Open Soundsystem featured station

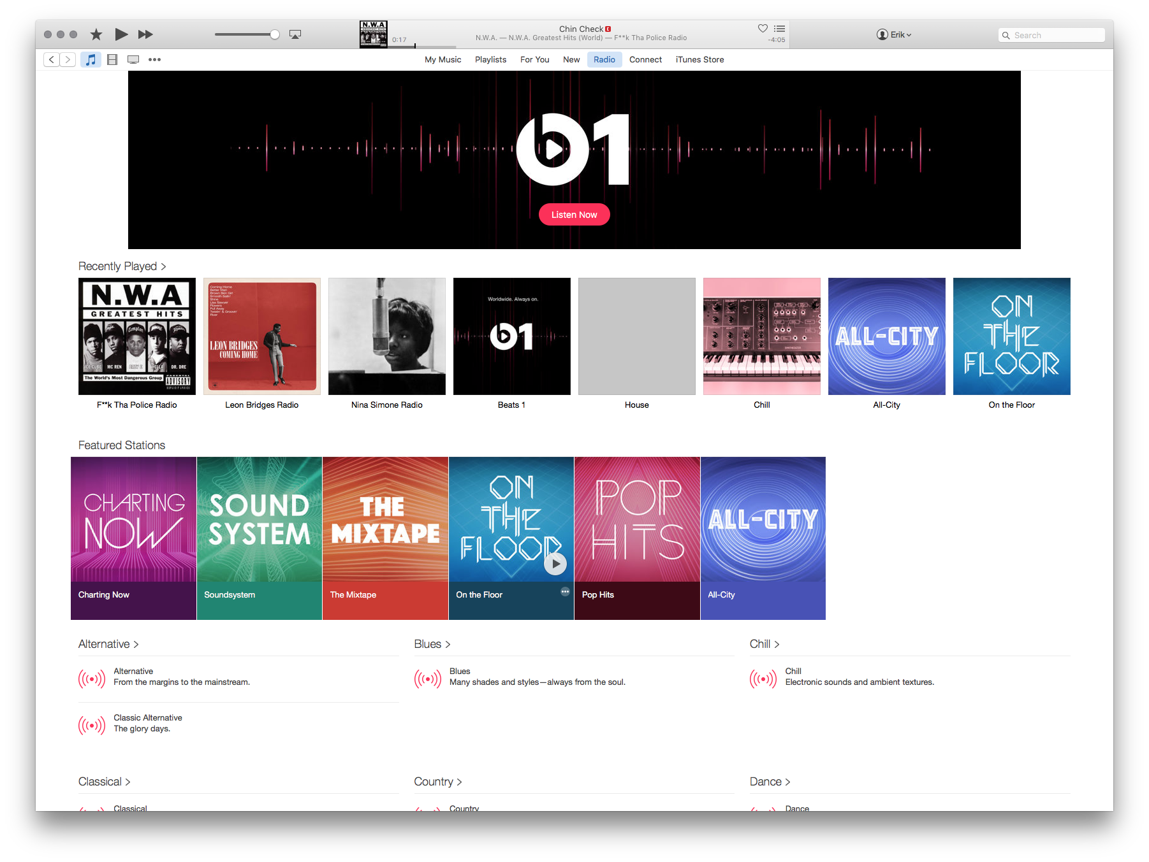260,538
